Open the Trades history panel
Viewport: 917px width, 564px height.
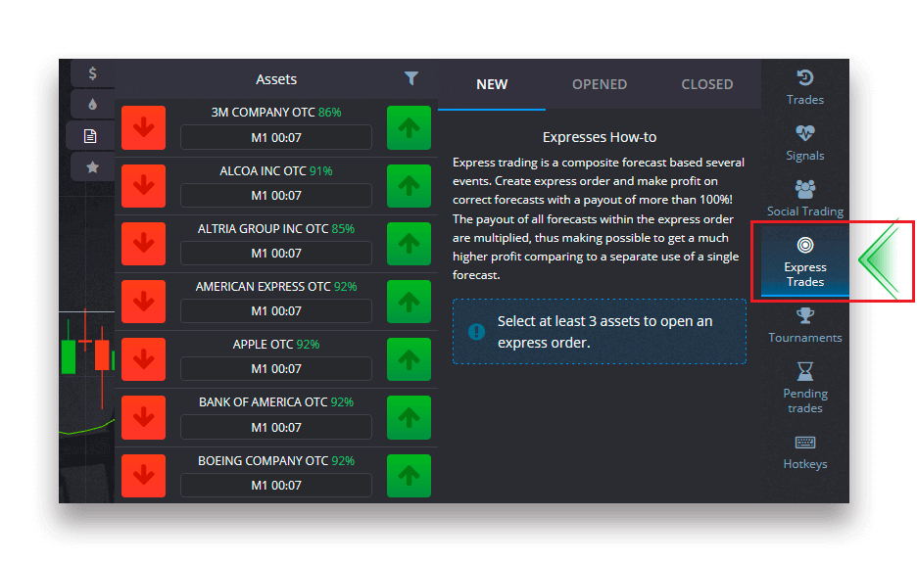pyautogui.click(x=804, y=86)
